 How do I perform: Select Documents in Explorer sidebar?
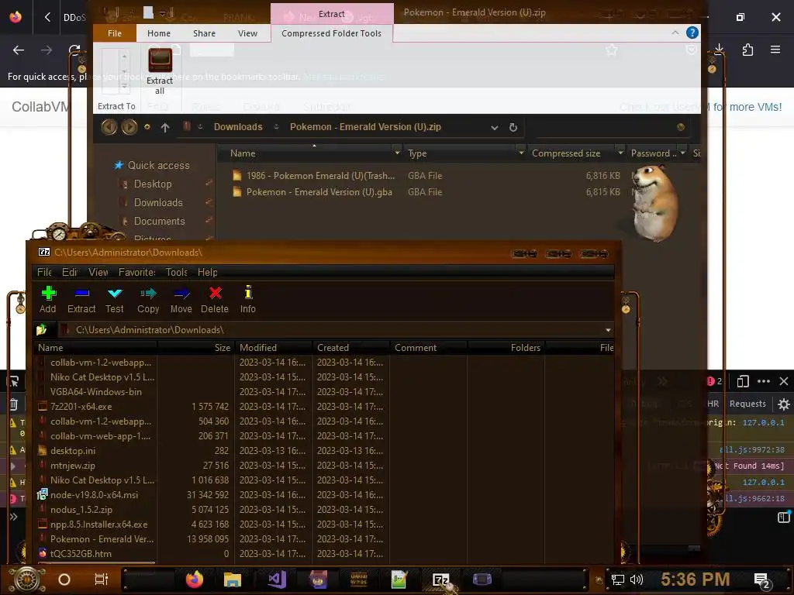[x=160, y=221]
